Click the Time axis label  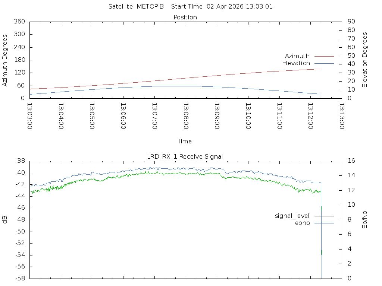click(x=184, y=141)
